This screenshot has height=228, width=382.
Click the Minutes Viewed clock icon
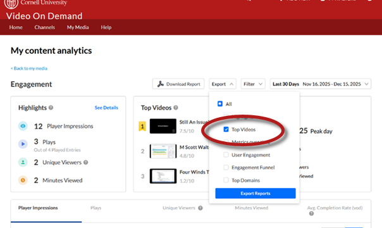pos(23,180)
